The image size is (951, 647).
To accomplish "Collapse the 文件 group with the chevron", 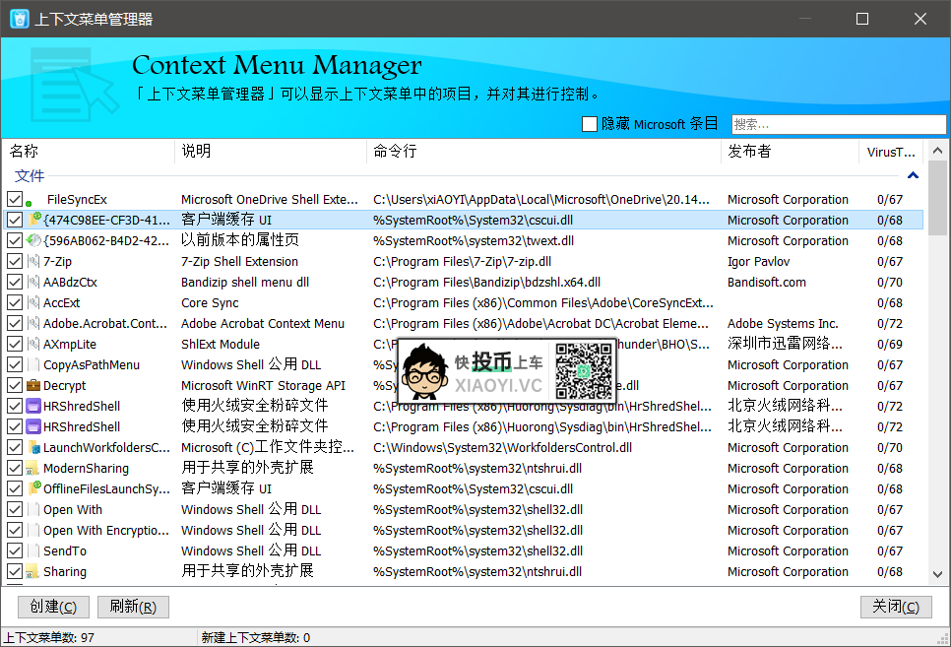I will pos(913,176).
